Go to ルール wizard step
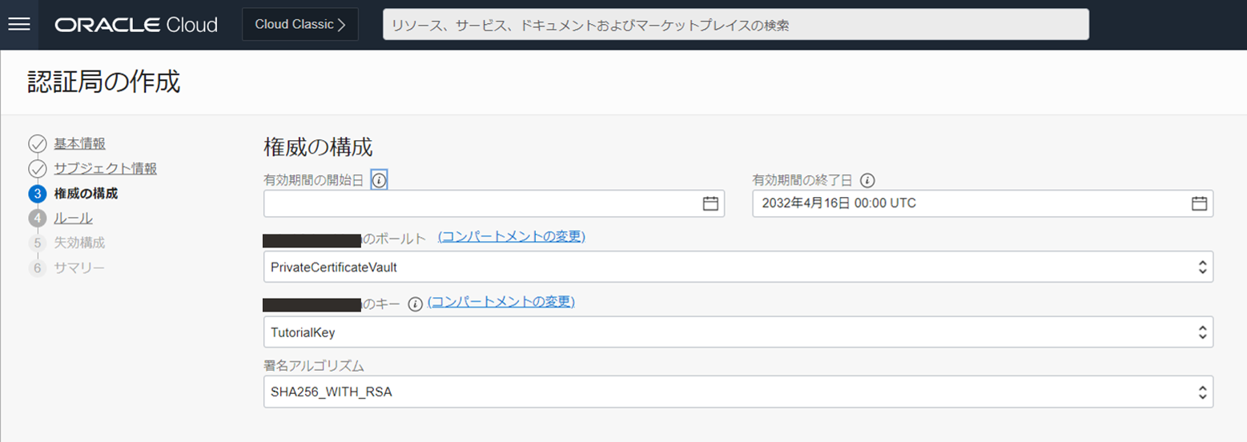Image resolution: width=1247 pixels, height=442 pixels. (73, 219)
